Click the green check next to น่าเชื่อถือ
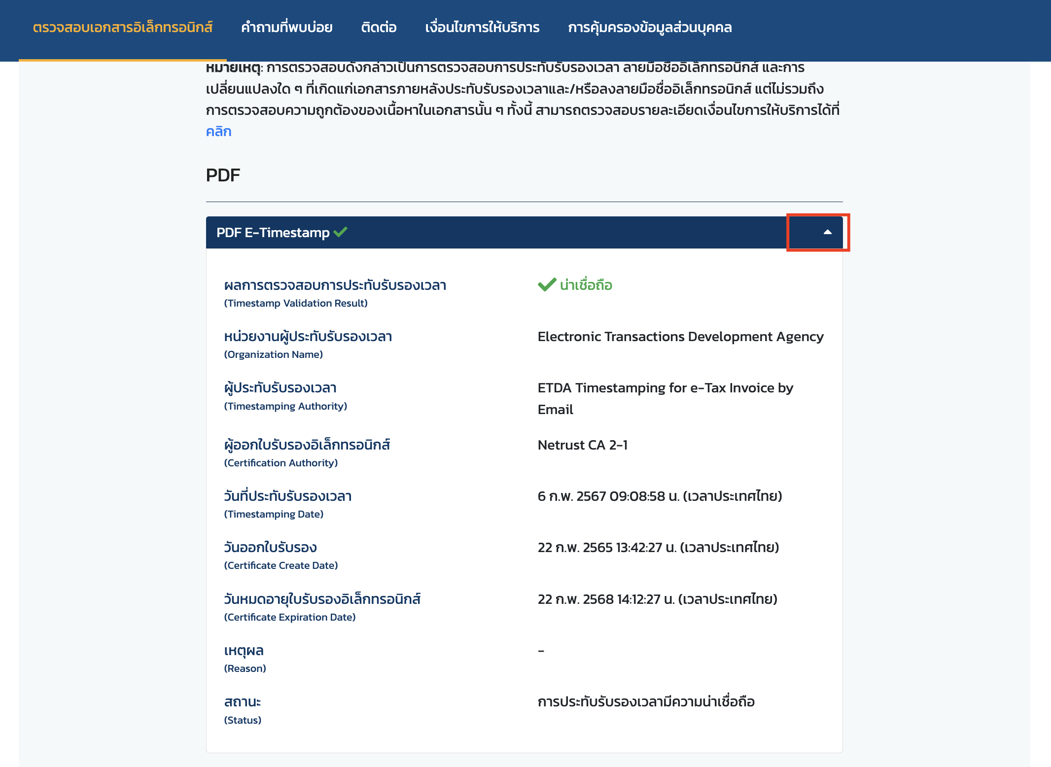Viewport: 1051px width, 767px height. point(547,284)
